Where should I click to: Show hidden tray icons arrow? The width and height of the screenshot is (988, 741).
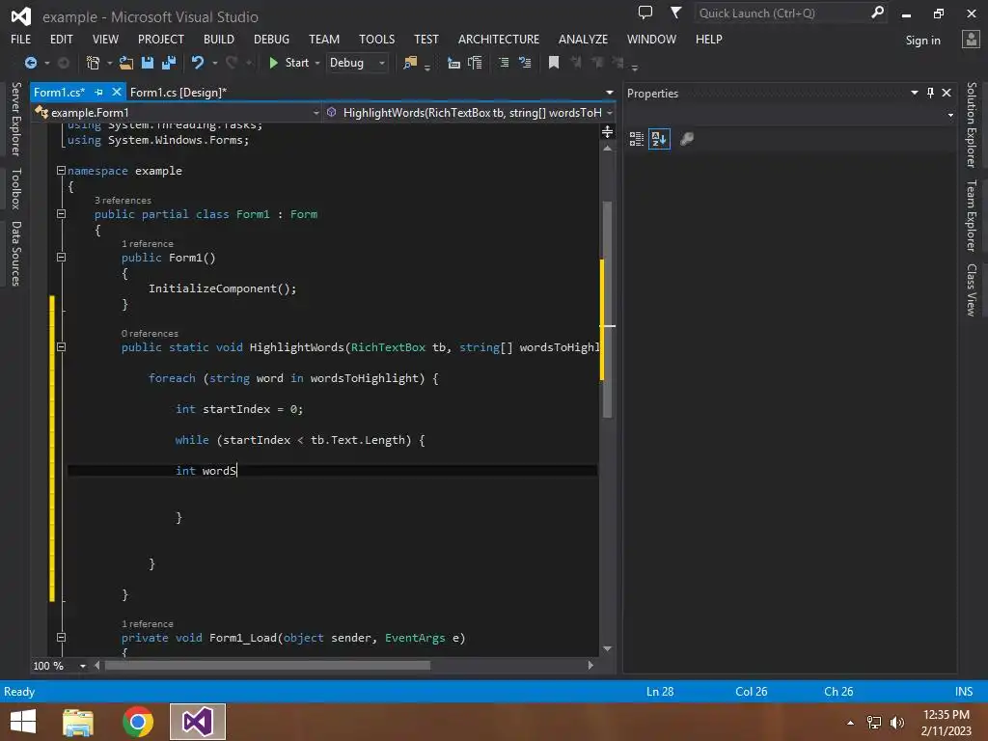tap(851, 723)
